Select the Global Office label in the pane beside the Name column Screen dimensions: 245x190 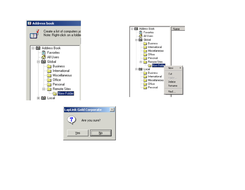coord(151,55)
